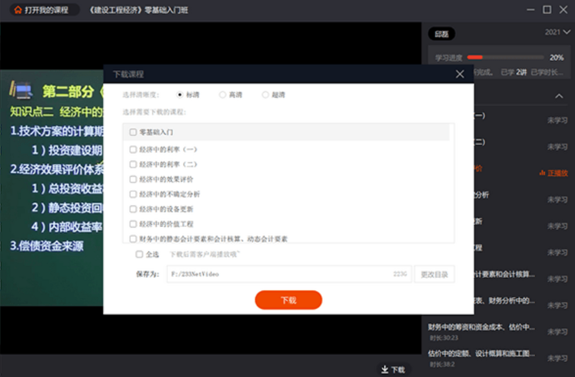
Task: Click the 学习进度 progress bar
Action: pyautogui.click(x=505, y=57)
